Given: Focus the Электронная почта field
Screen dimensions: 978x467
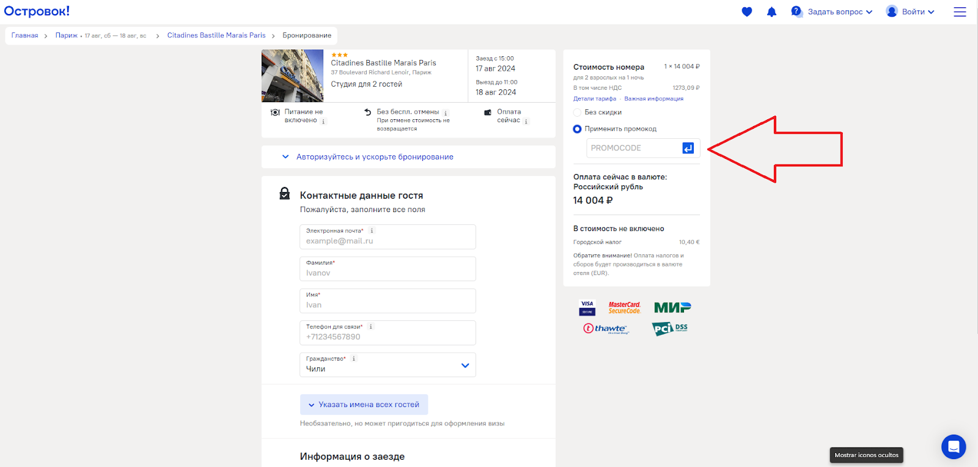Looking at the screenshot, I should 388,237.
